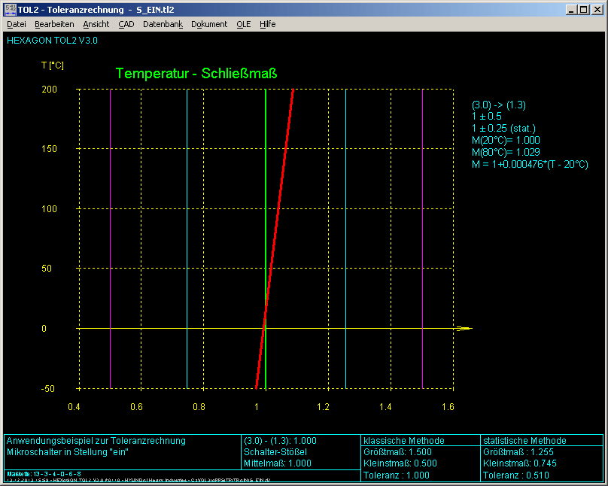Image resolution: width=608 pixels, height=486 pixels.
Task: Click the cyan vertical line near 0.8
Action: tap(187, 226)
